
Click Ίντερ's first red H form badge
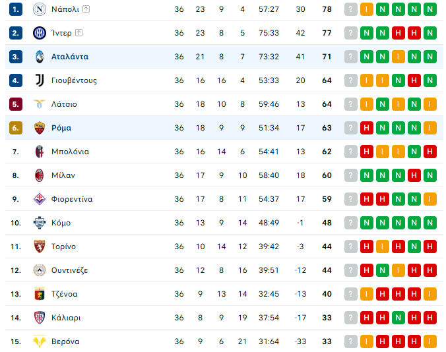coord(398,33)
